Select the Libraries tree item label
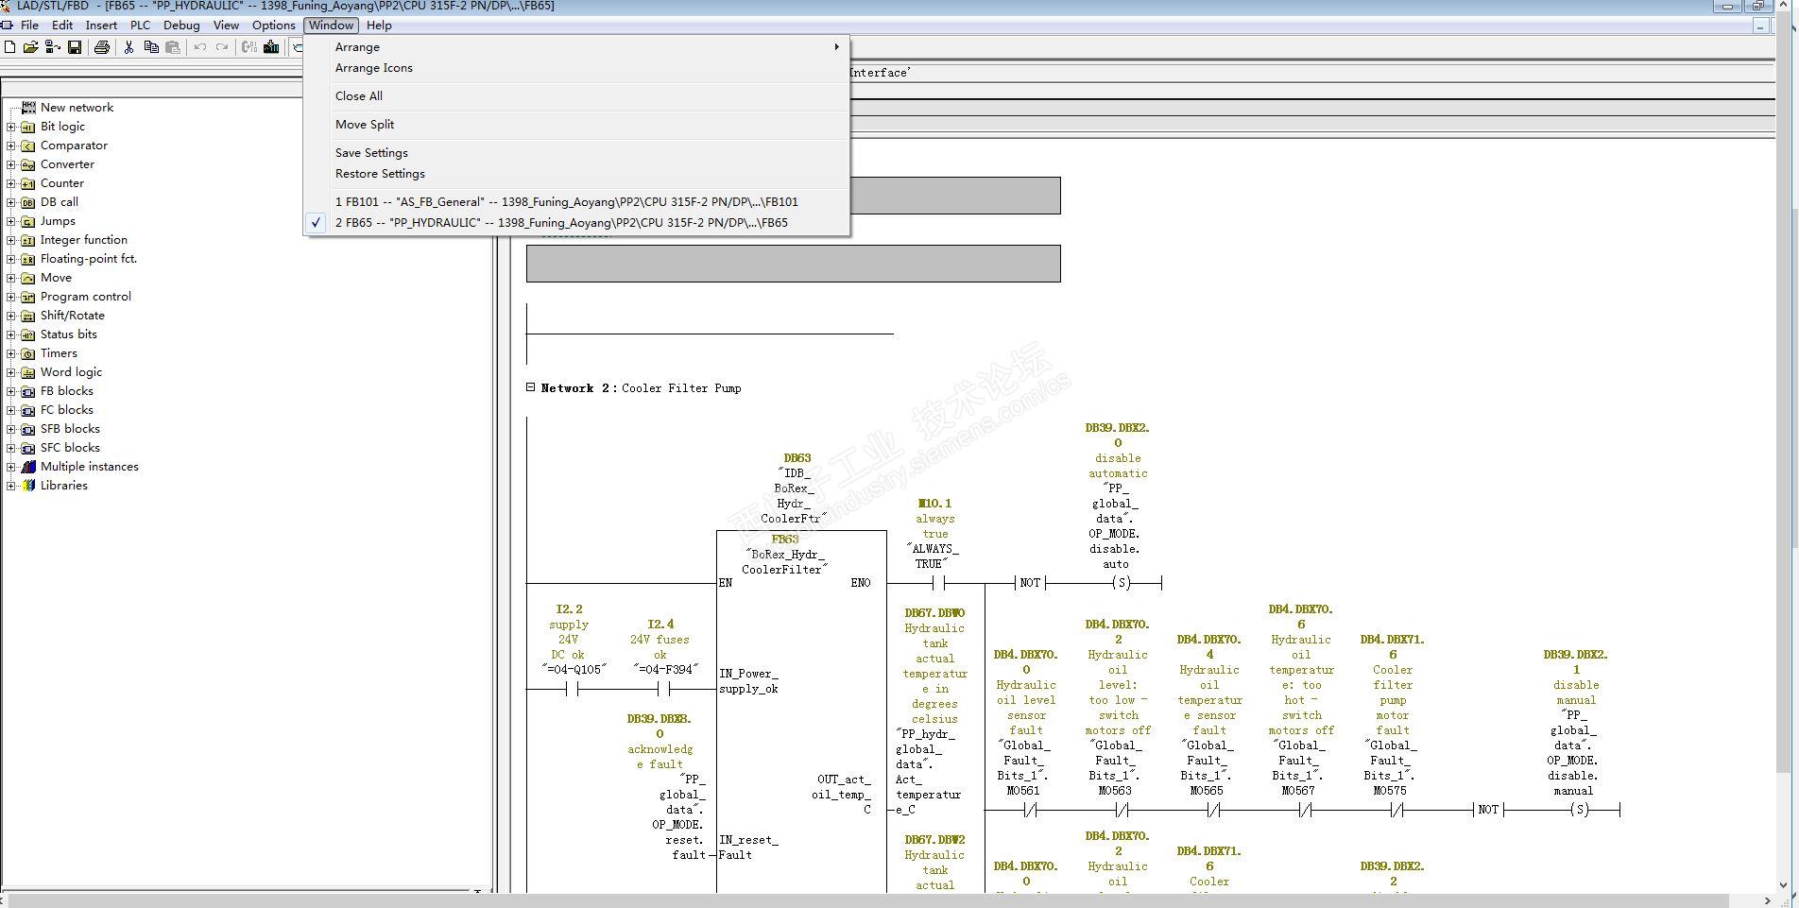Image resolution: width=1799 pixels, height=908 pixels. [x=64, y=486]
